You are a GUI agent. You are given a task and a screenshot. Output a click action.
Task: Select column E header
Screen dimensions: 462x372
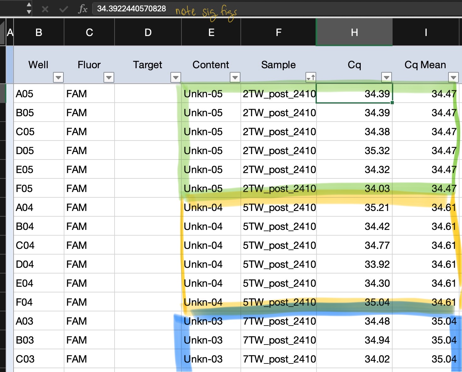click(211, 32)
